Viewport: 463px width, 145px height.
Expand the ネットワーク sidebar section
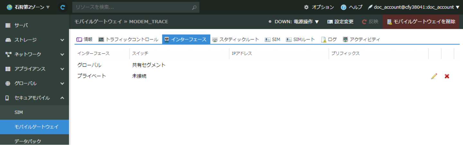[34, 54]
